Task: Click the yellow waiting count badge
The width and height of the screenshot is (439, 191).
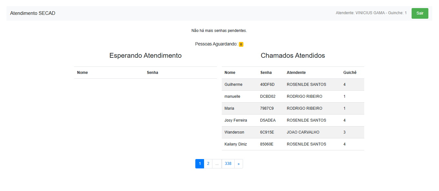Action: (241, 44)
